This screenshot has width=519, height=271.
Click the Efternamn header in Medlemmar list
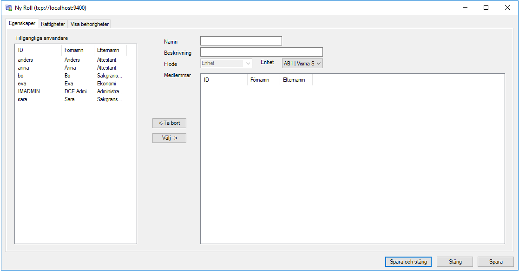coord(296,79)
